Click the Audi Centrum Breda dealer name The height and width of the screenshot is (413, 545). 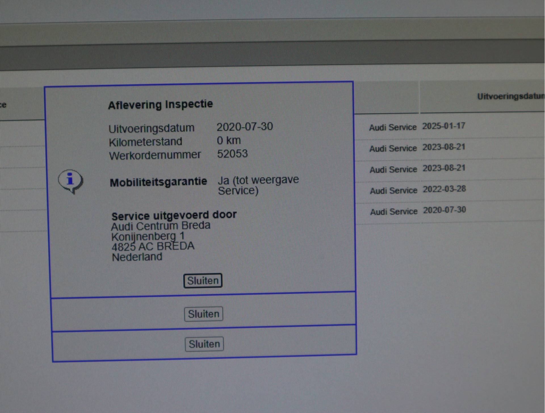161,226
